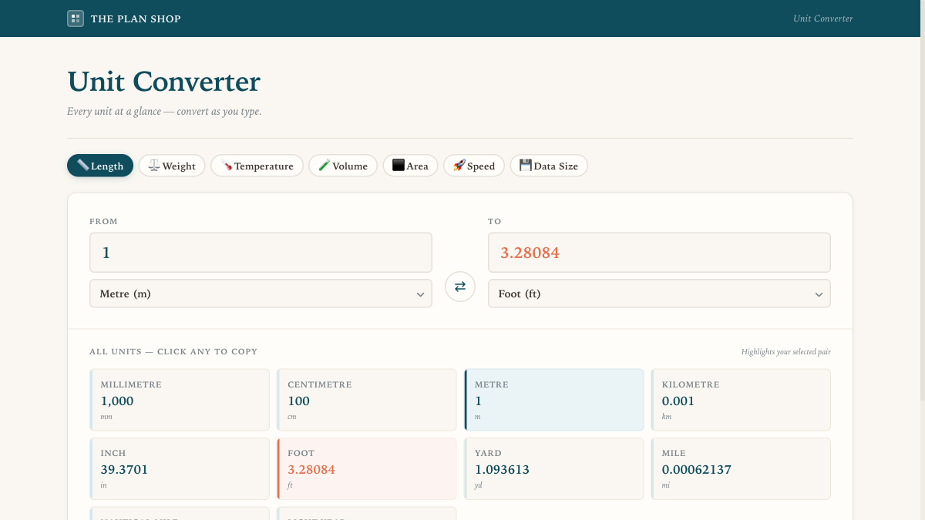Viewport: 925px width, 520px height.
Task: Switch to the Weight category
Action: pos(172,166)
